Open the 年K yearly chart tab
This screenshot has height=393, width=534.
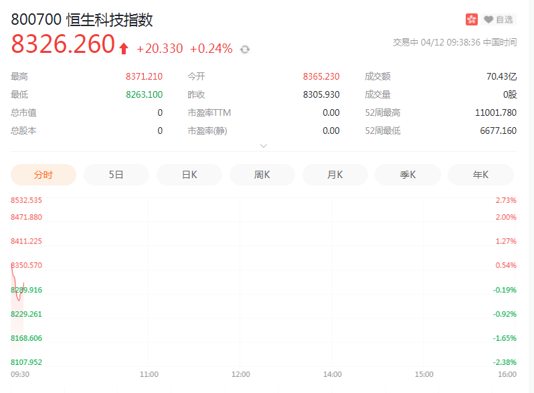(x=480, y=175)
